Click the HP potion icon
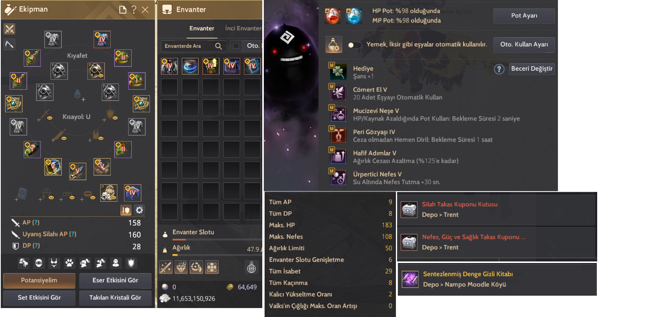Image resolution: width=657 pixels, height=317 pixels. pyautogui.click(x=333, y=16)
